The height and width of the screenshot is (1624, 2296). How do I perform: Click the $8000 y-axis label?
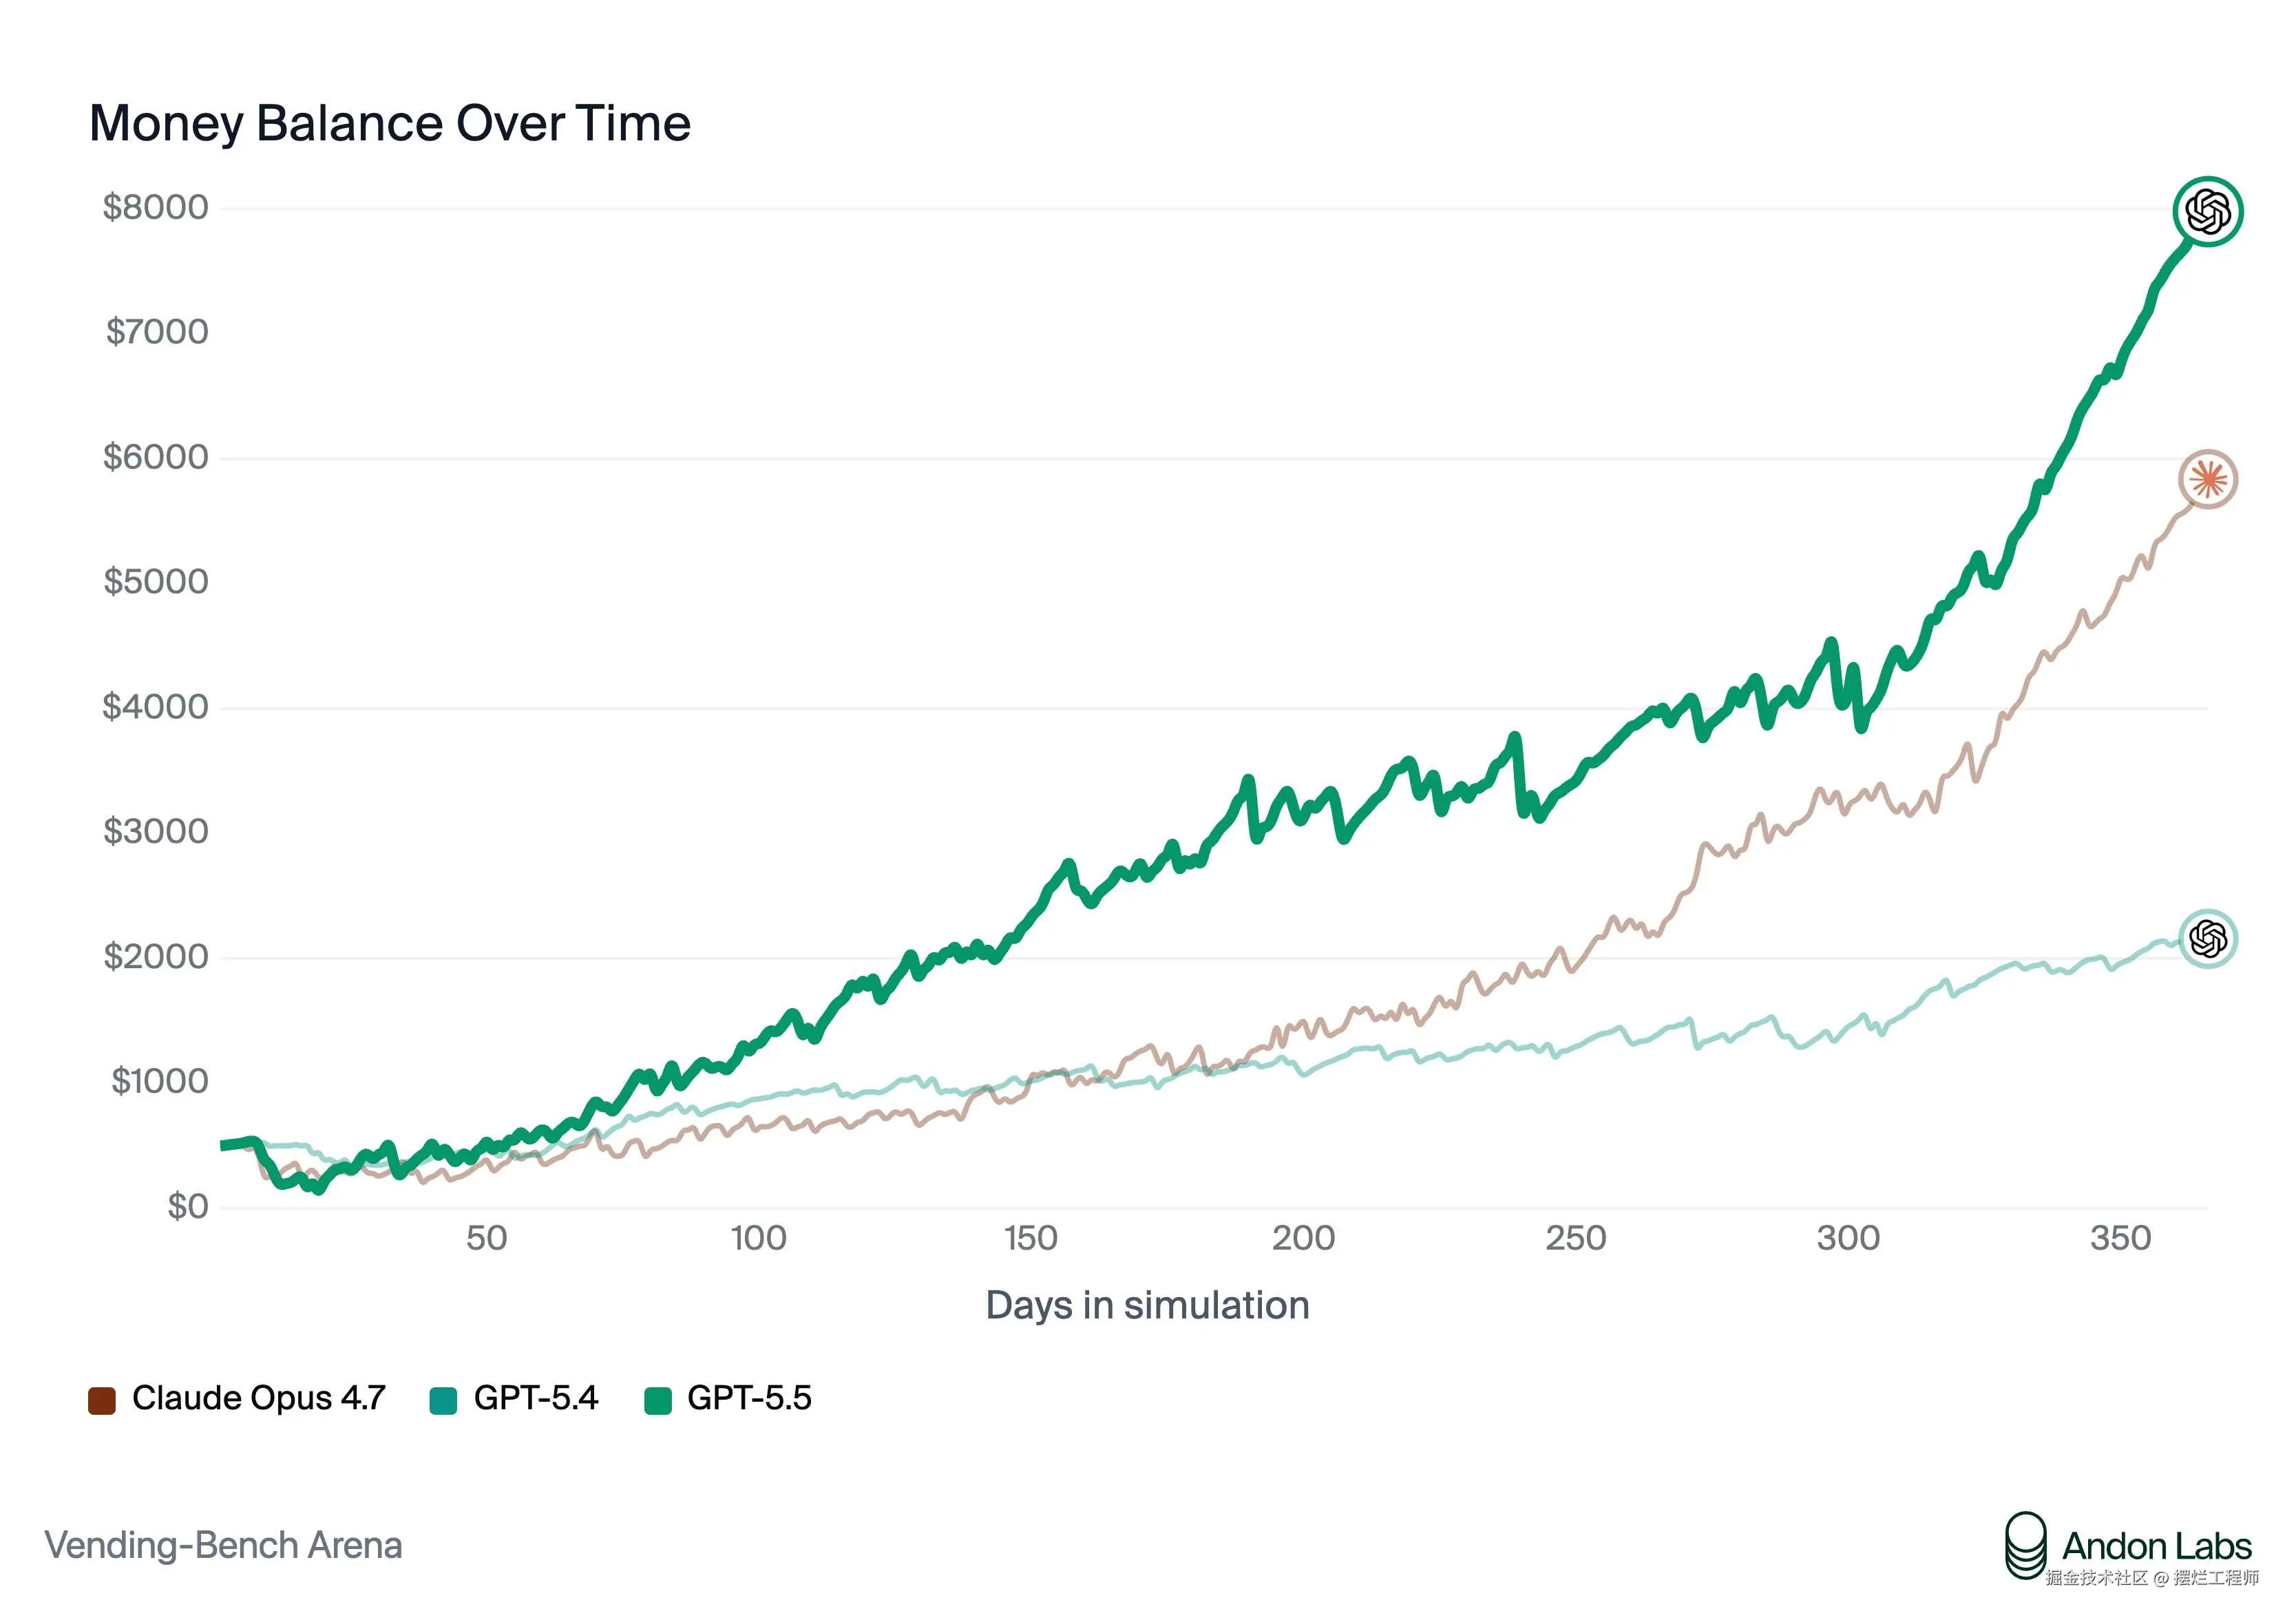155,207
